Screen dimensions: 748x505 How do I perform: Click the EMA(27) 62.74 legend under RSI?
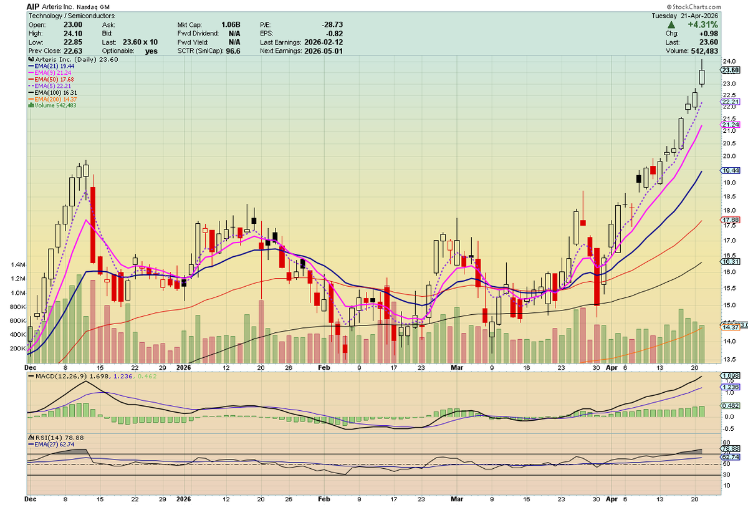click(52, 445)
